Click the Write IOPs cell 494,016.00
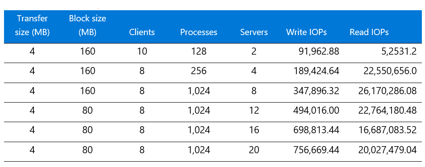425x167 pixels. pos(317,110)
